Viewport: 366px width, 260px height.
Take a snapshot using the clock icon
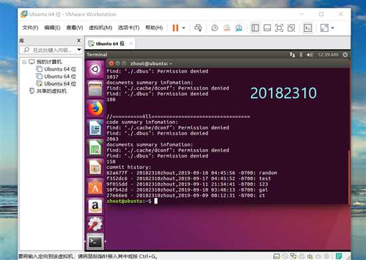pyautogui.click(x=214, y=28)
